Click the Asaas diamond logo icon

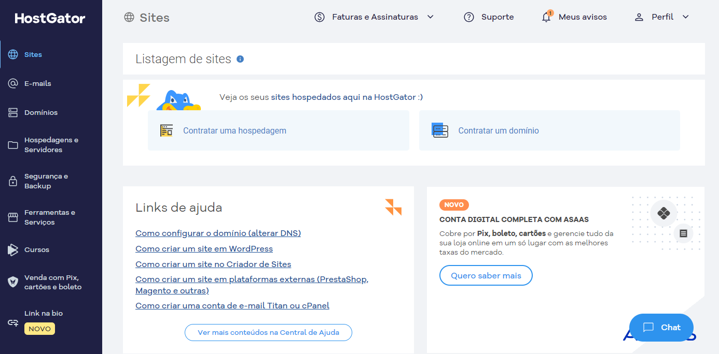click(663, 213)
